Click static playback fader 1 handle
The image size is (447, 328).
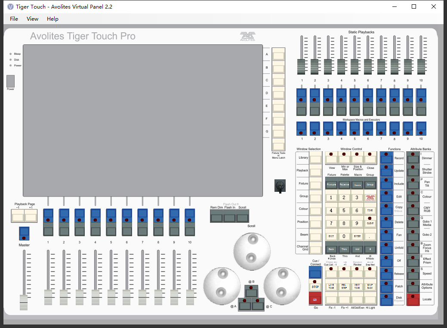[x=301, y=66]
